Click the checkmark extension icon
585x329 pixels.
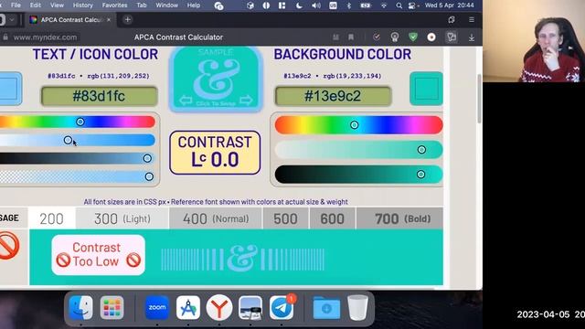(x=377, y=37)
